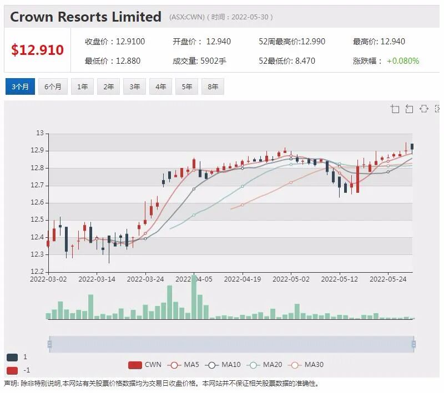Click the 2022-05-24 x-axis date label
The width and height of the screenshot is (444, 393).
pyautogui.click(x=388, y=279)
